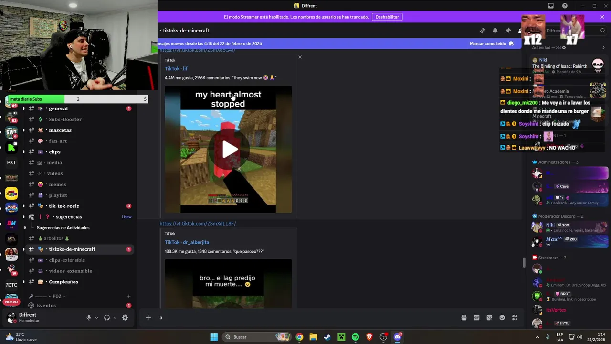Show hidden system tray icons
This screenshot has height=344, width=611.
[537, 337]
